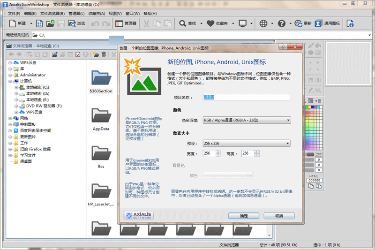Open the 预设 256 x 256 preset dropdown

[247, 143]
